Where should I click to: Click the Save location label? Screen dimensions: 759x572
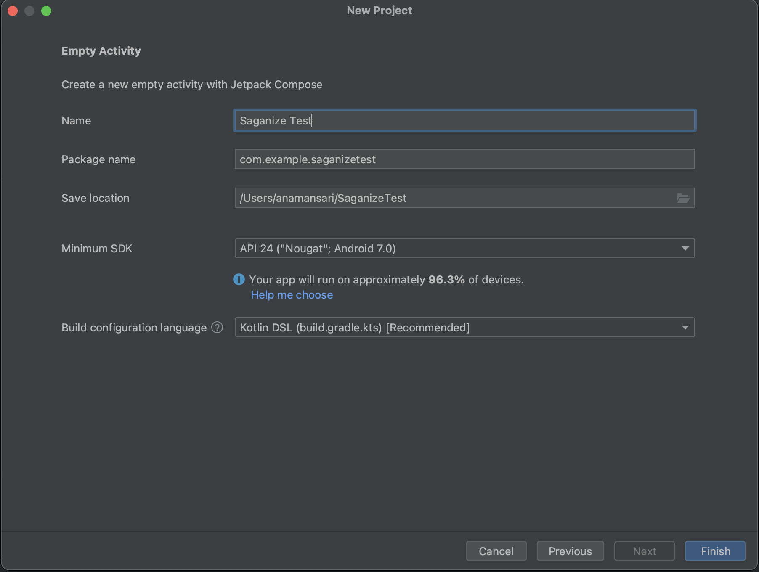96,198
